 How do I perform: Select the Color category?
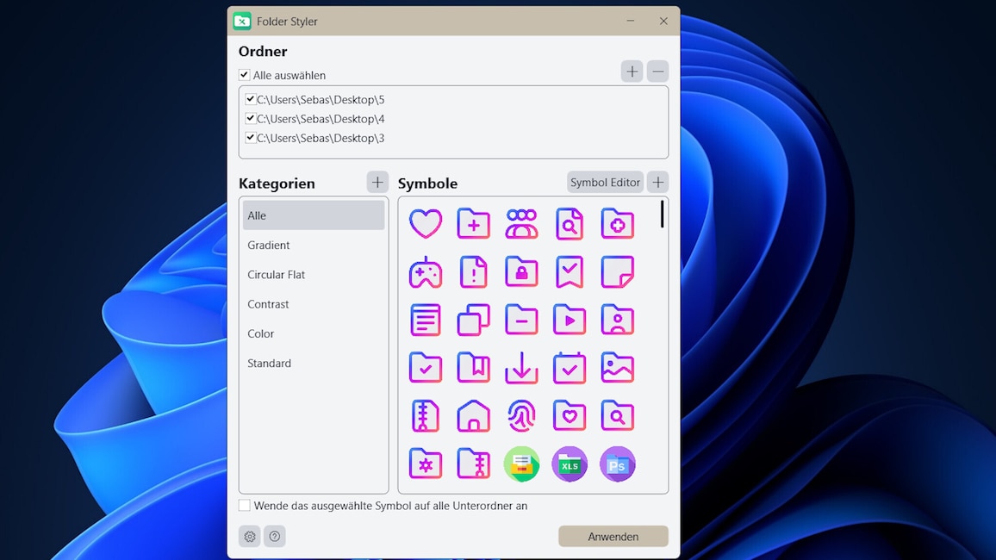[314, 333]
